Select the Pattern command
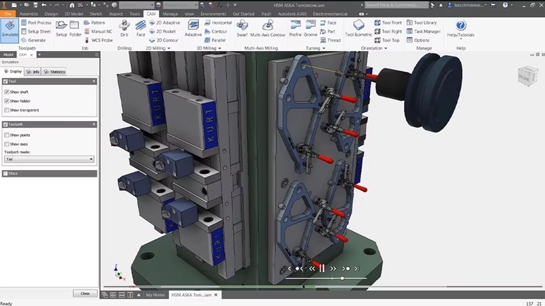The height and width of the screenshot is (306, 545). [94, 22]
